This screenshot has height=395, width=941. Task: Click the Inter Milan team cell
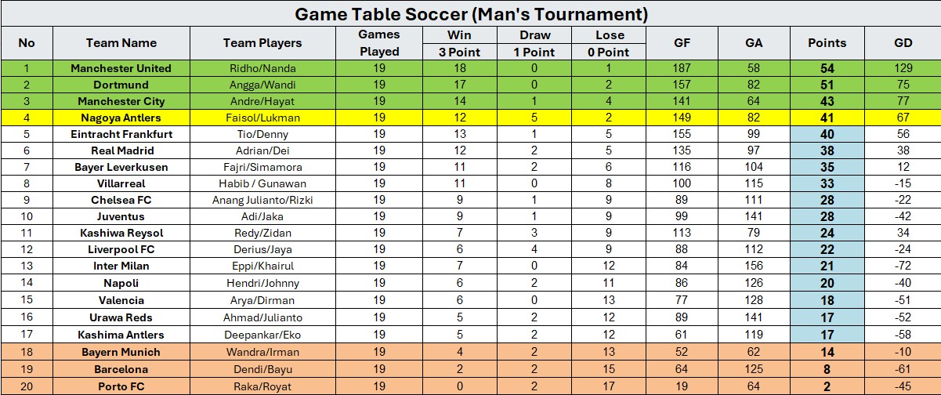click(121, 266)
